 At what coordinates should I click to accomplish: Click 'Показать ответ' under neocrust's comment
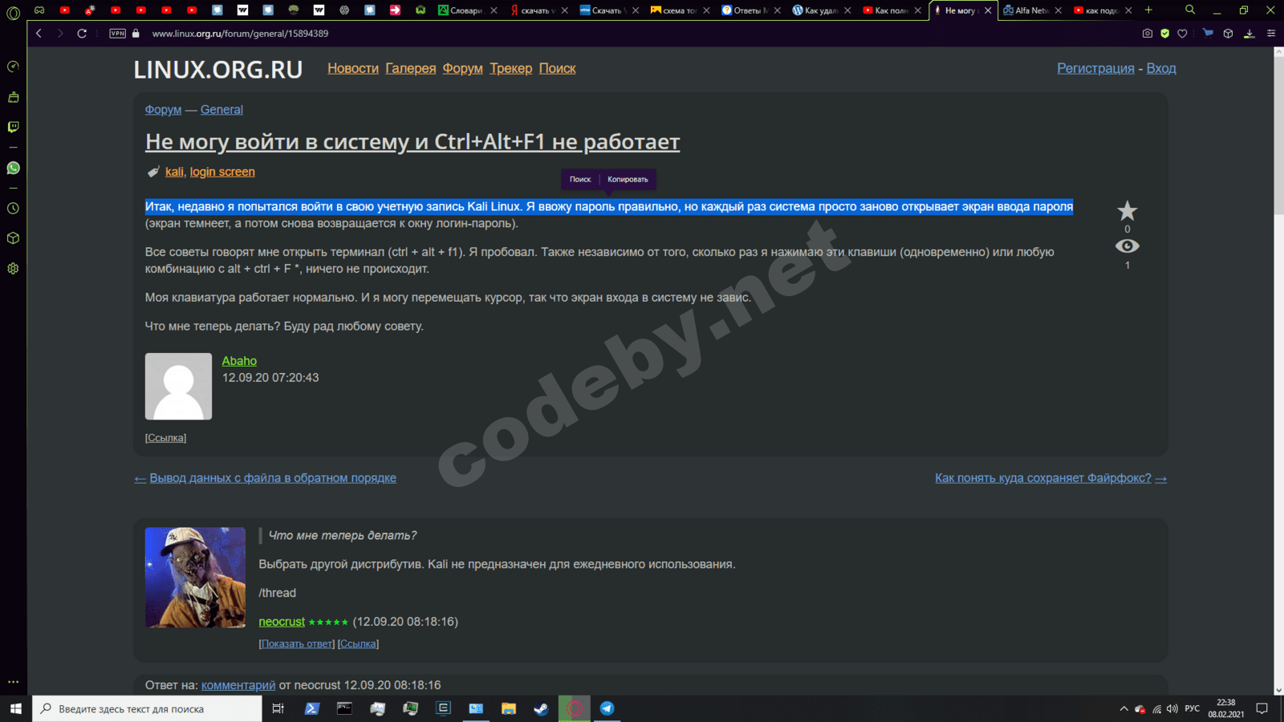click(x=297, y=644)
